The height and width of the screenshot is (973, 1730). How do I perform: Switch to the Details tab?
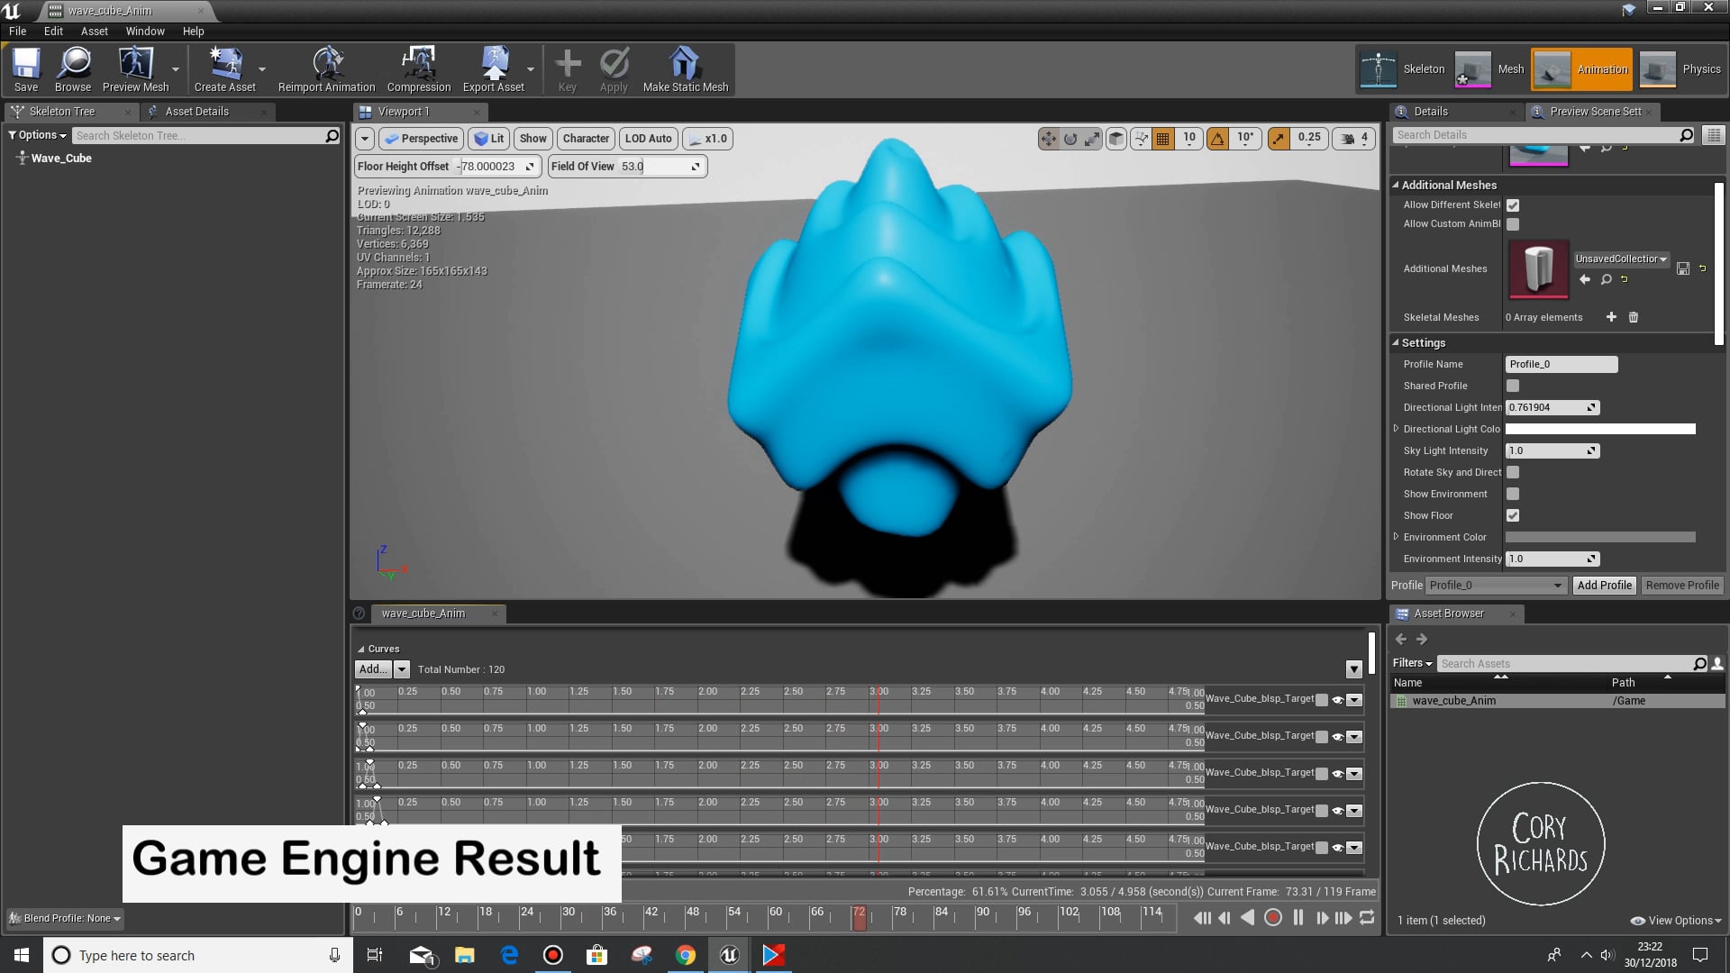click(1431, 112)
